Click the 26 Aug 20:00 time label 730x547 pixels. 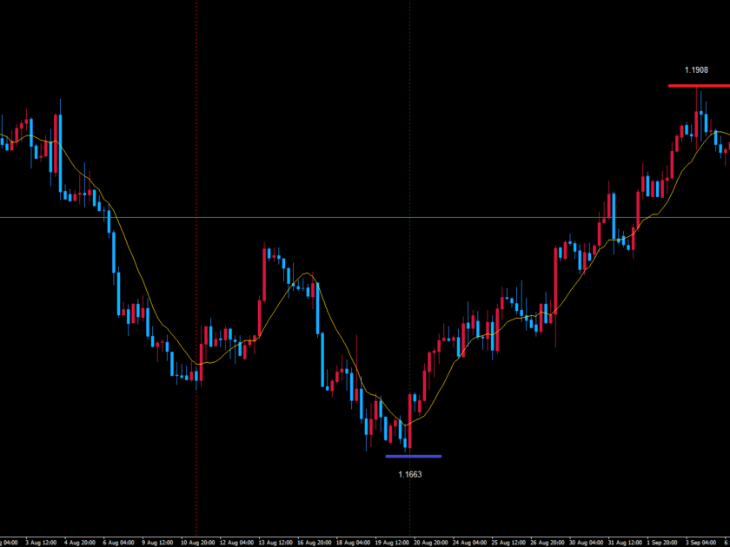pos(547,541)
